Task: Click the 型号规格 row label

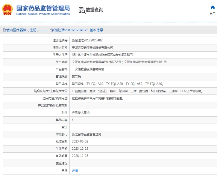Action: 62,84
